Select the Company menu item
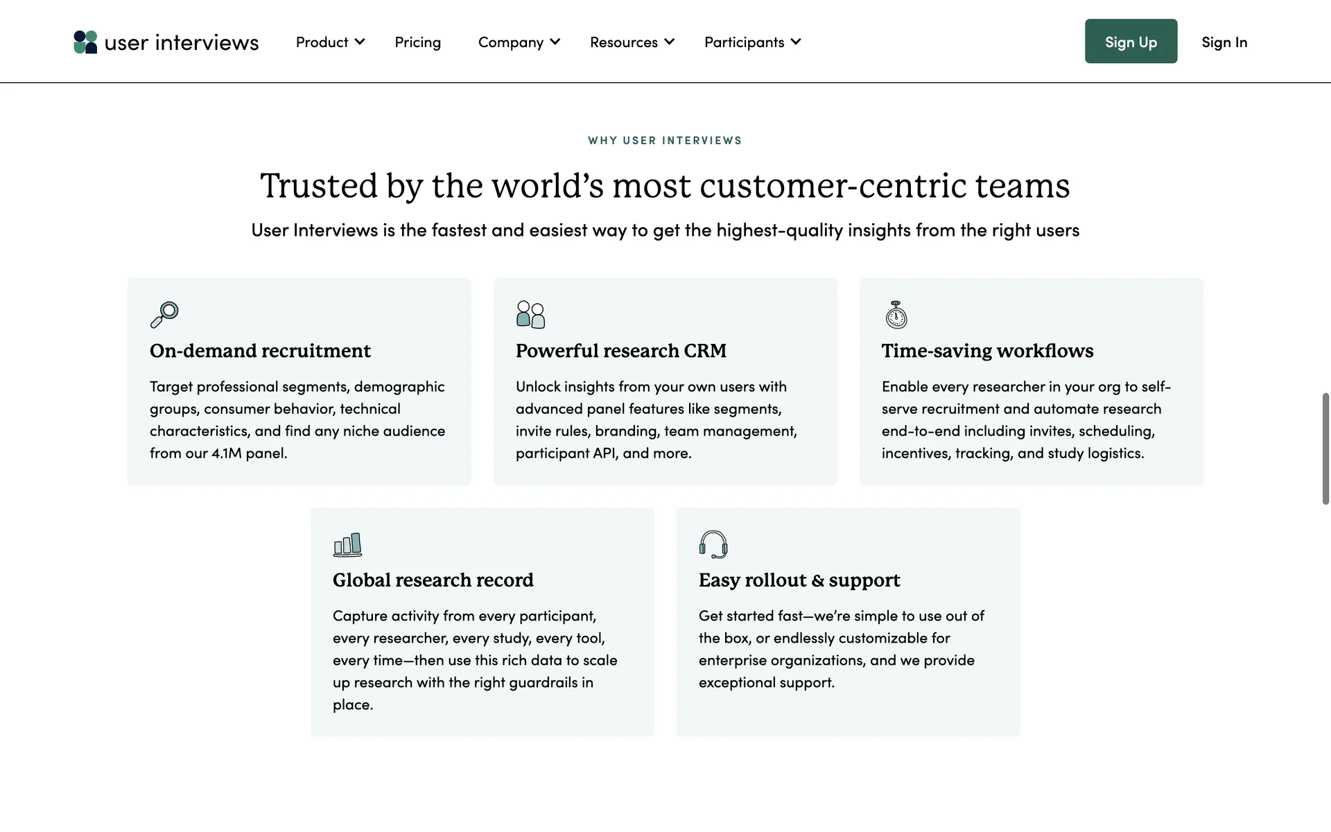 click(511, 42)
